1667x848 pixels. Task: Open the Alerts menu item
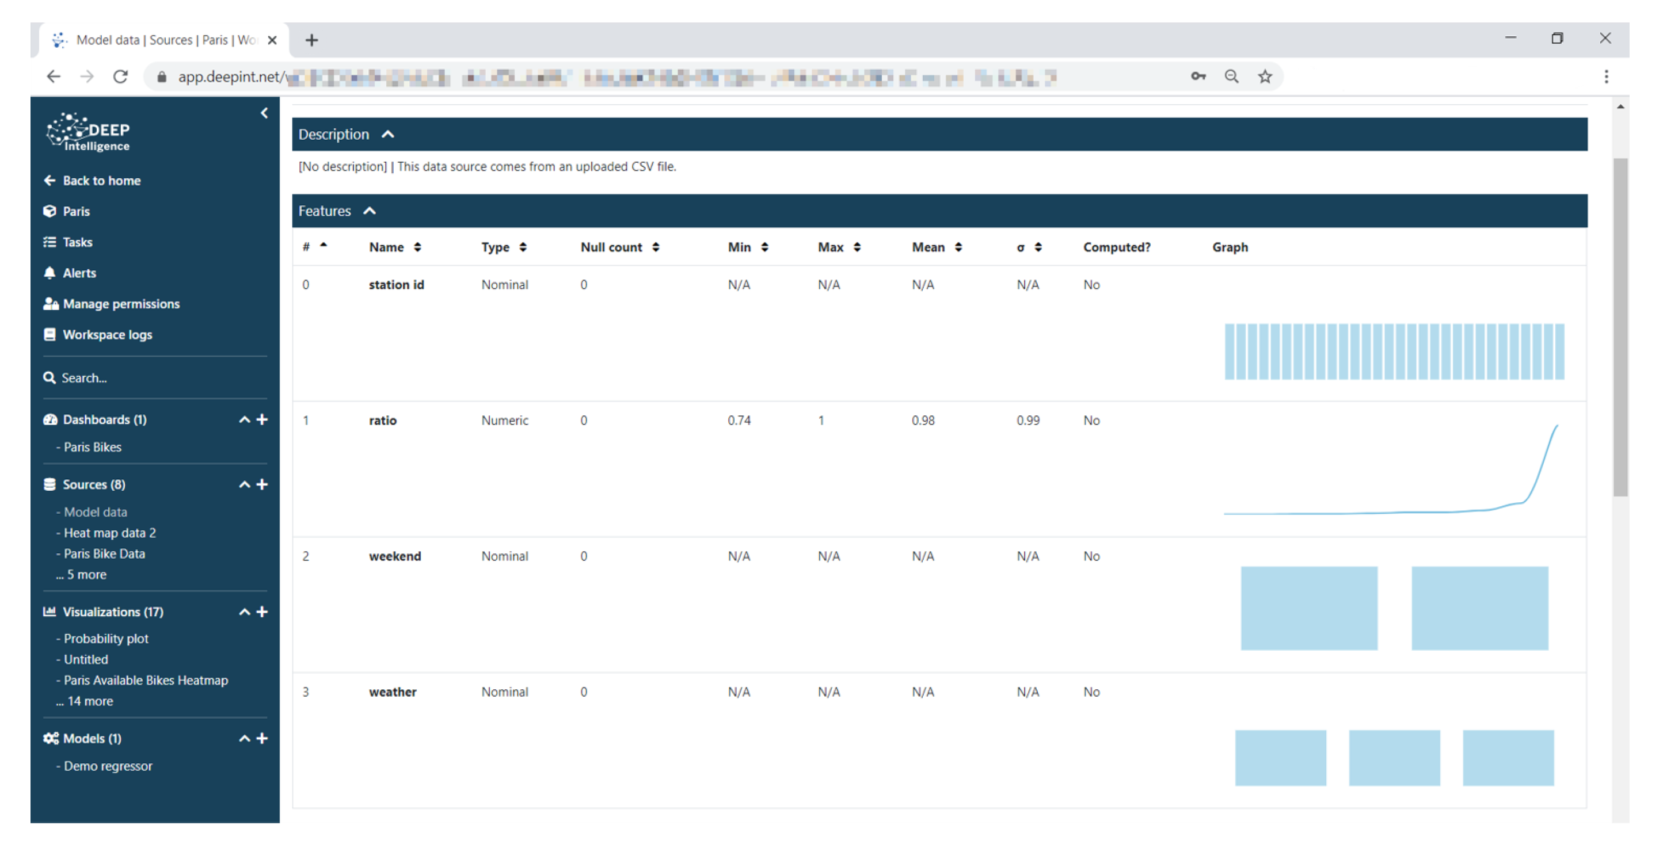tap(79, 273)
